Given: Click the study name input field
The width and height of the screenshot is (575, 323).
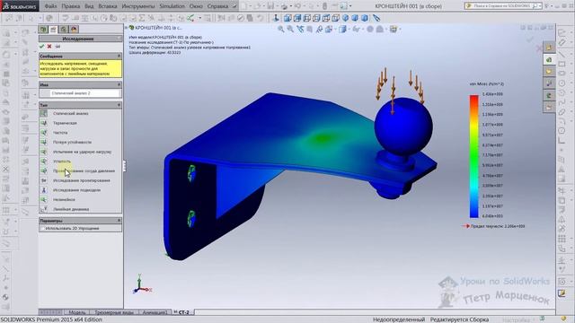Looking at the screenshot, I should click(84, 93).
